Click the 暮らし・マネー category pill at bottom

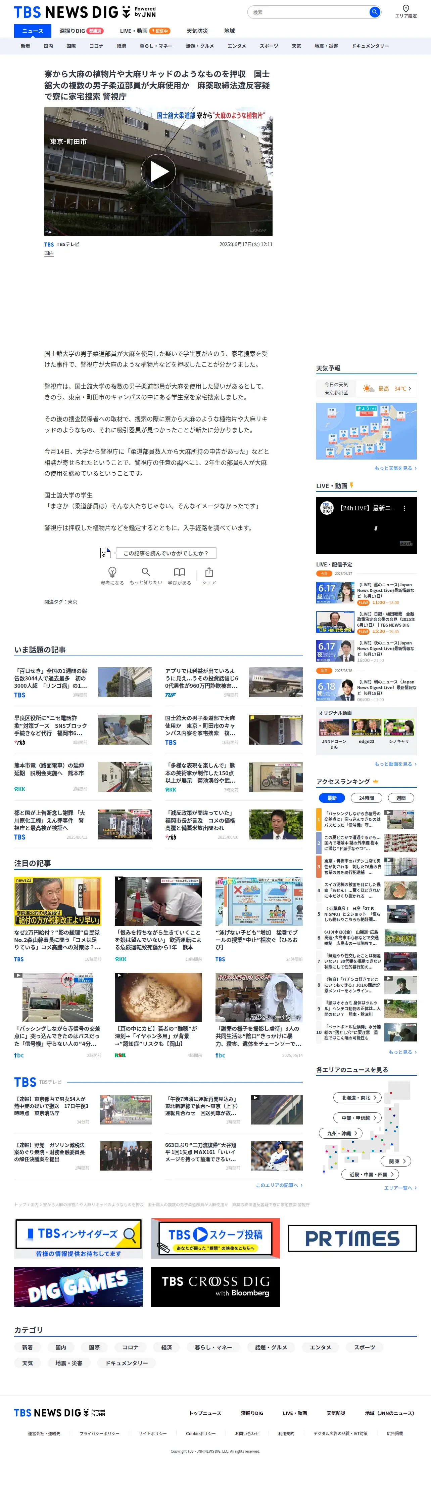213,1347
